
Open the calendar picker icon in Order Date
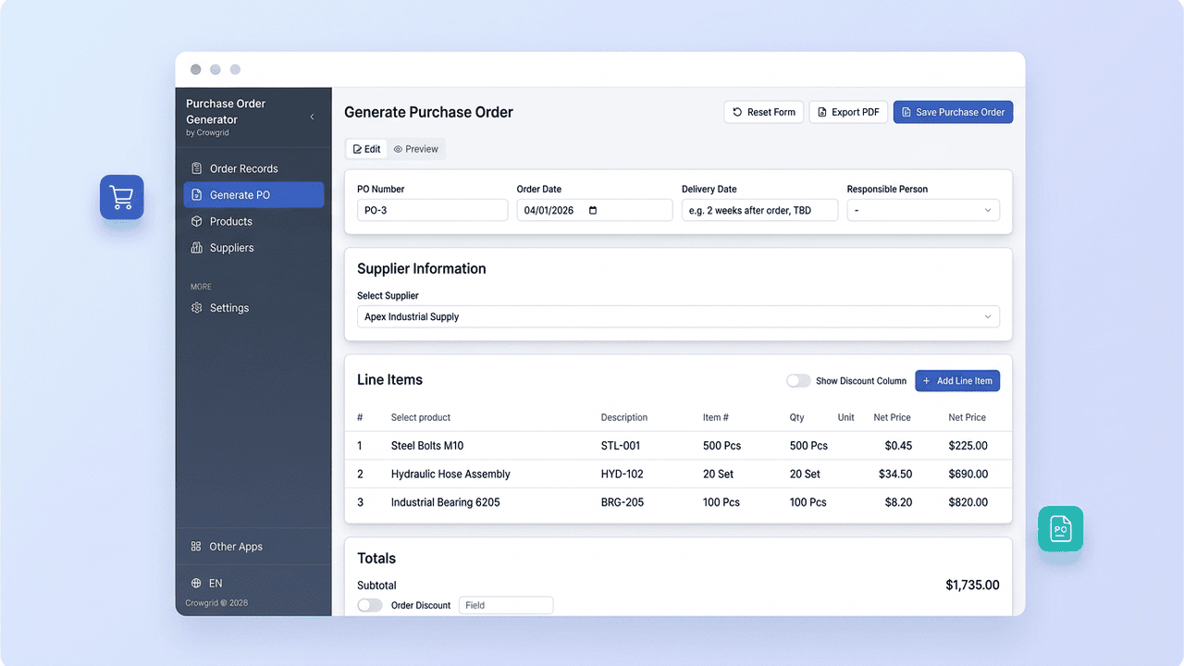(x=593, y=210)
